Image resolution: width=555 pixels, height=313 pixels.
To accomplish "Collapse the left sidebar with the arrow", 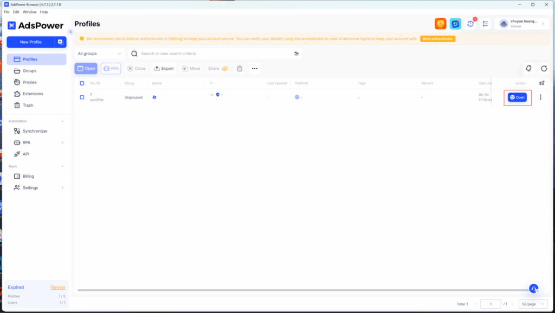I will point(70,32).
